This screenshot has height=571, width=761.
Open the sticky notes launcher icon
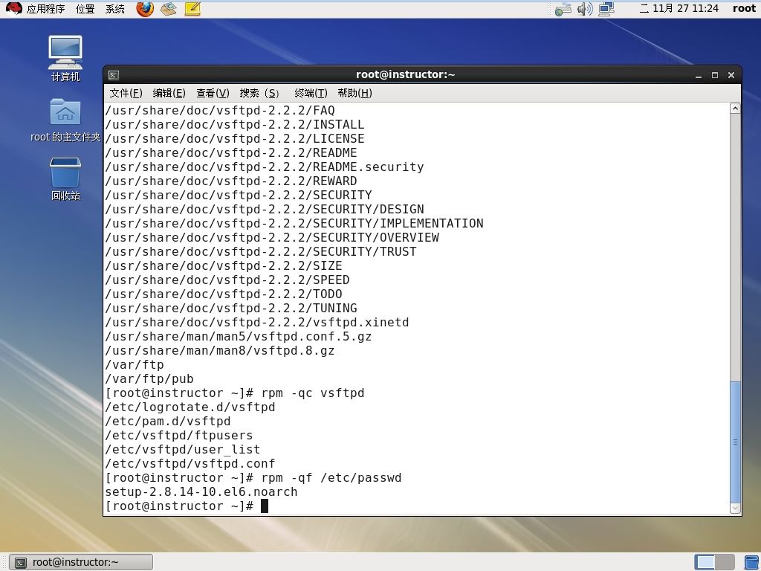click(x=192, y=8)
